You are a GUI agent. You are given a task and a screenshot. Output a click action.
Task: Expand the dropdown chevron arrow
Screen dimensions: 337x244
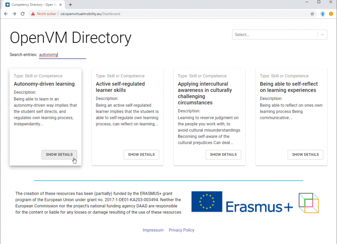pos(322,35)
